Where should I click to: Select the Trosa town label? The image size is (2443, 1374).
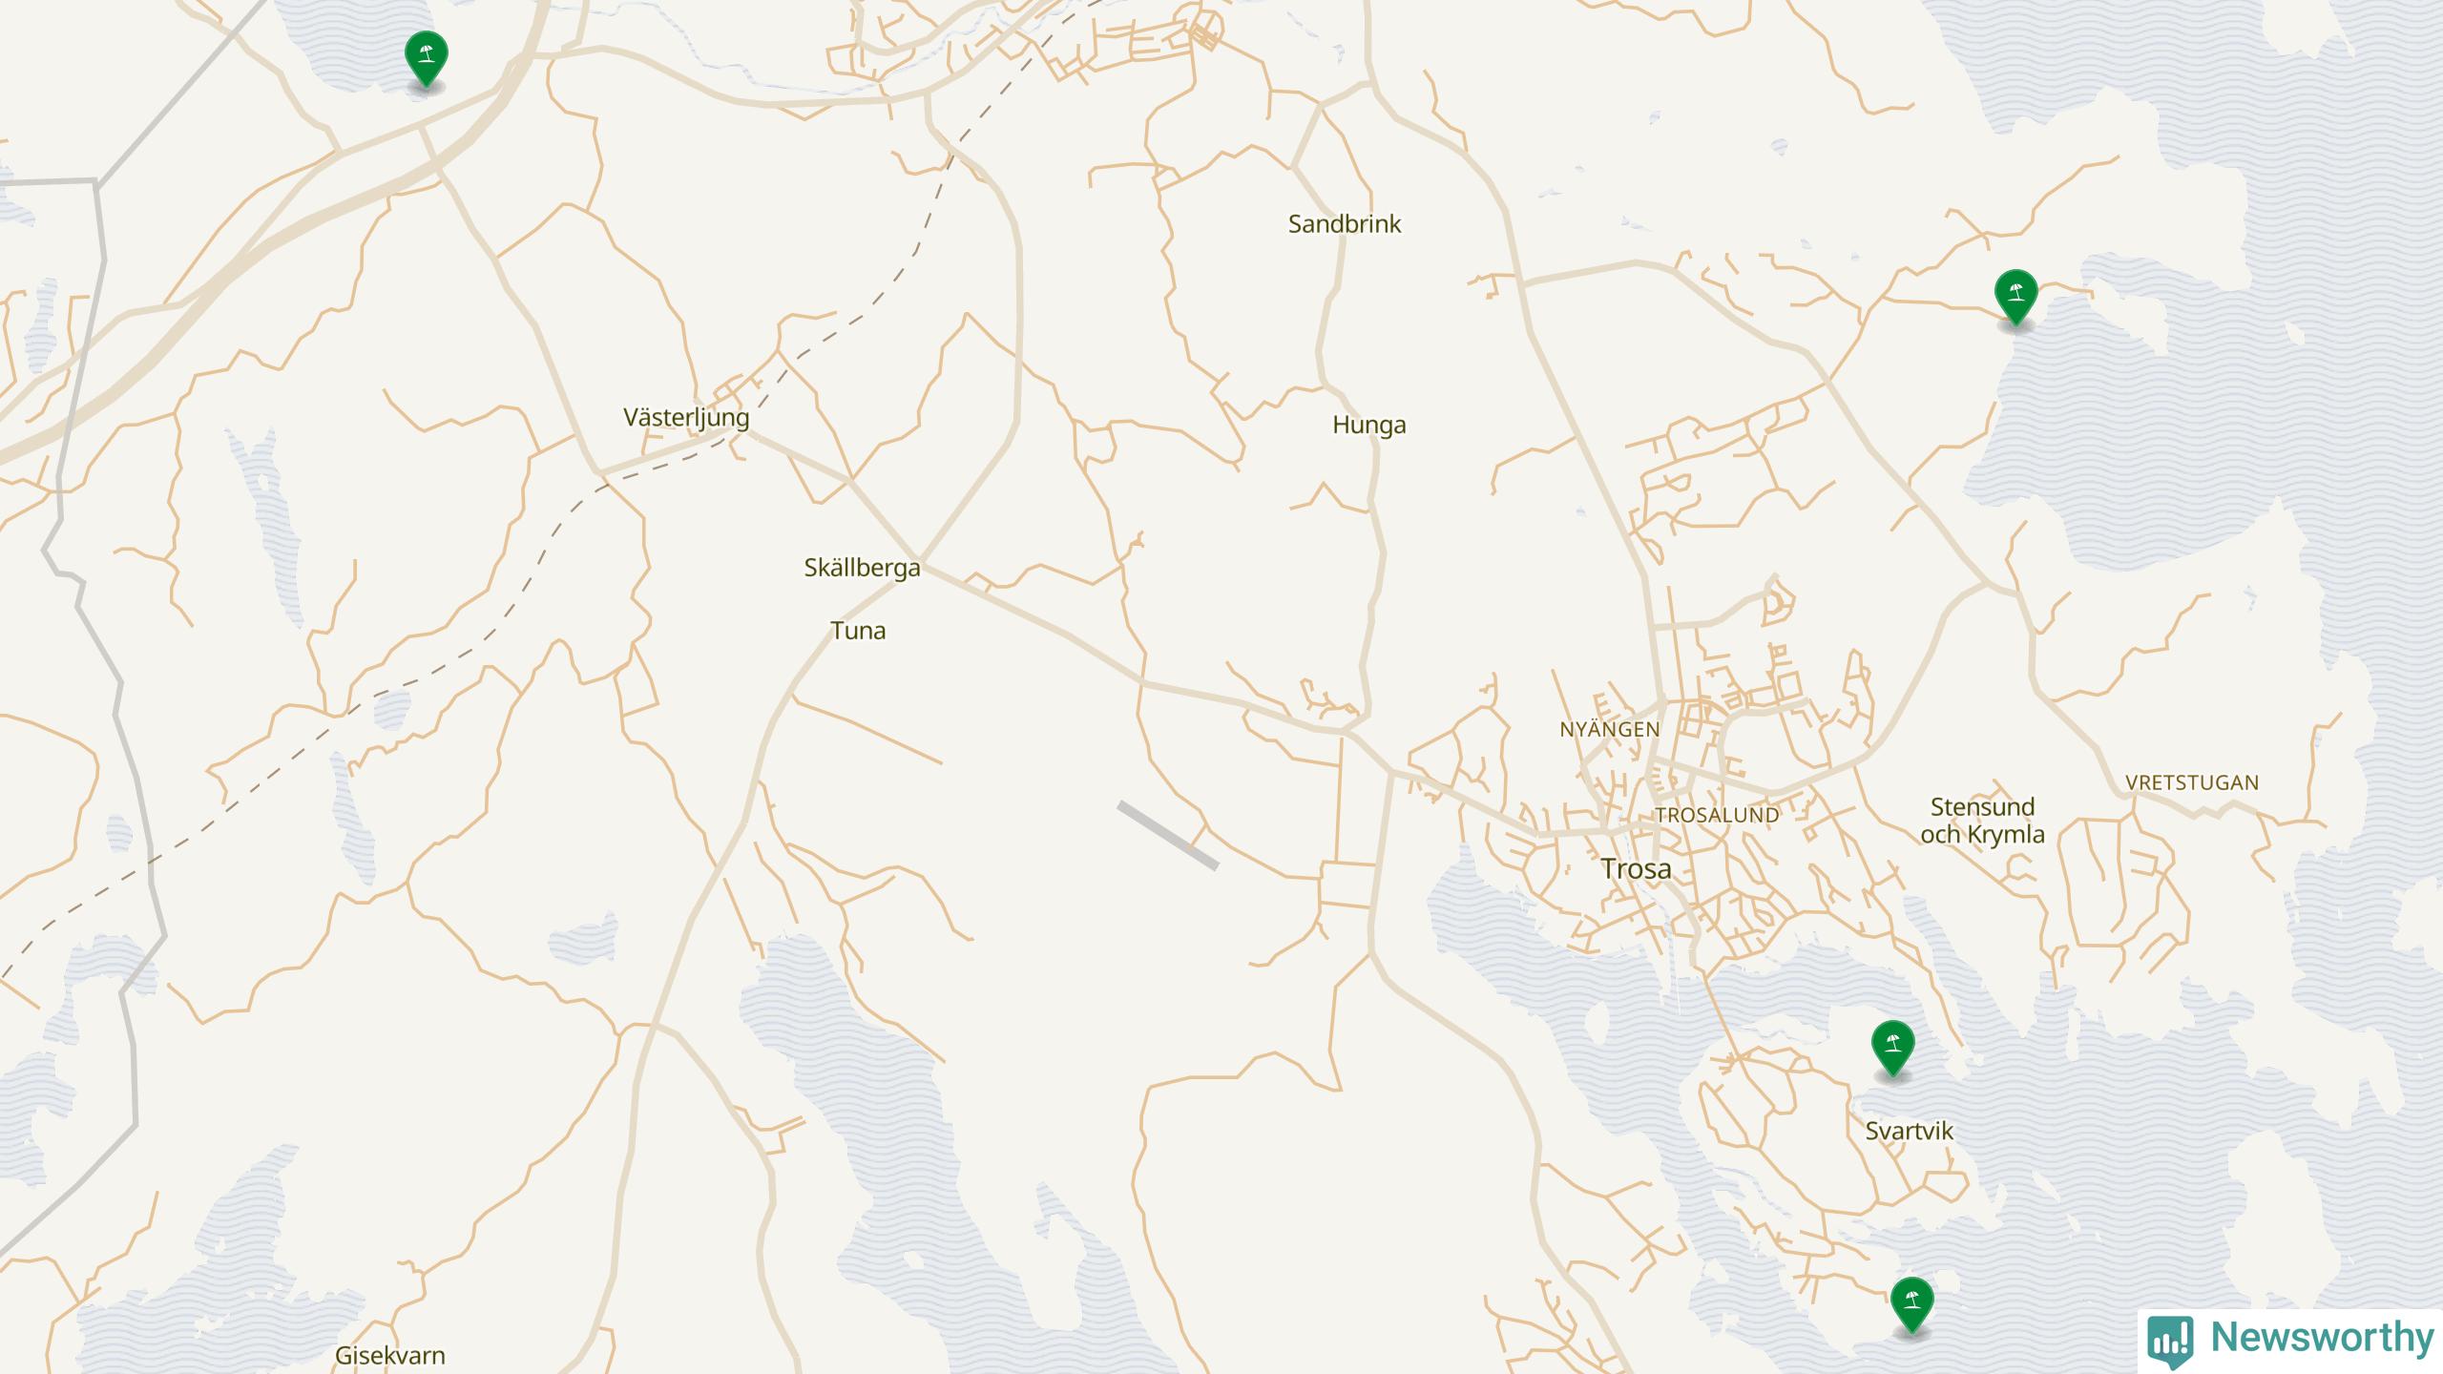[1636, 869]
